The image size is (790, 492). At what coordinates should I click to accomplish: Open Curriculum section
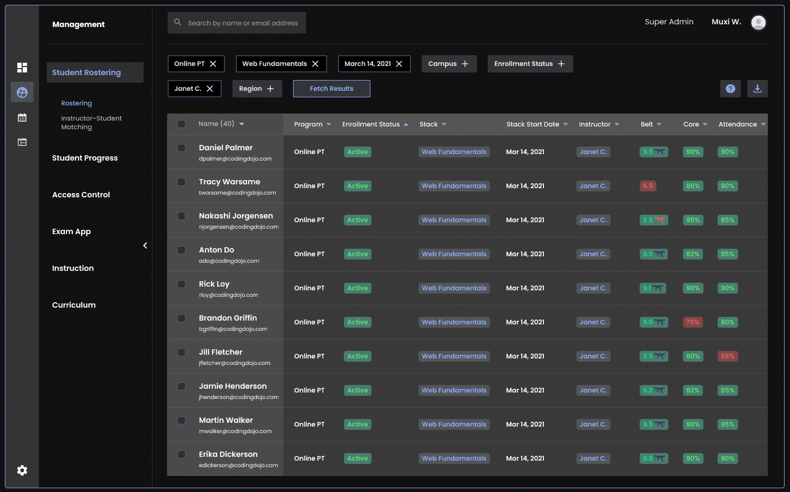point(74,305)
